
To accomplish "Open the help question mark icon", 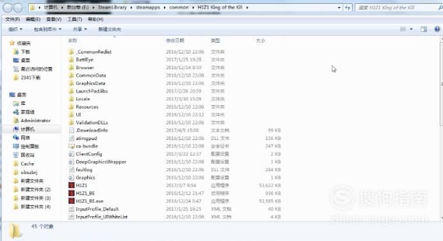I will tap(437, 29).
